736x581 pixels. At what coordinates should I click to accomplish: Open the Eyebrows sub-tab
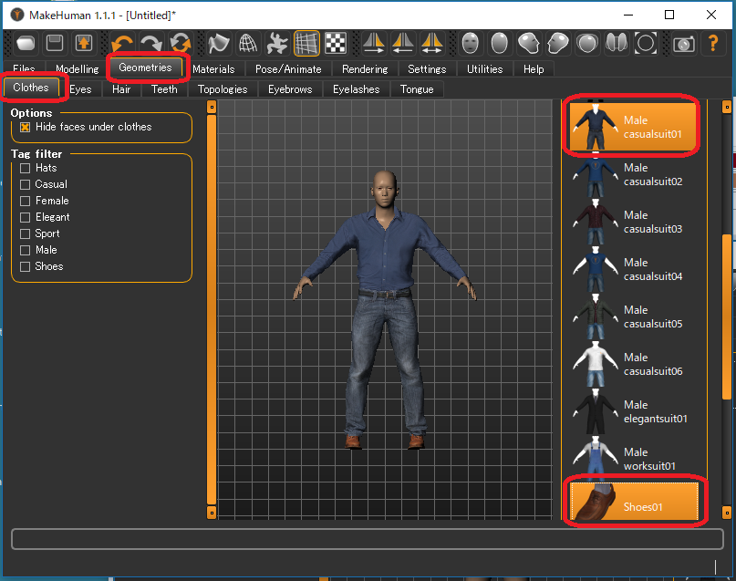click(x=290, y=89)
